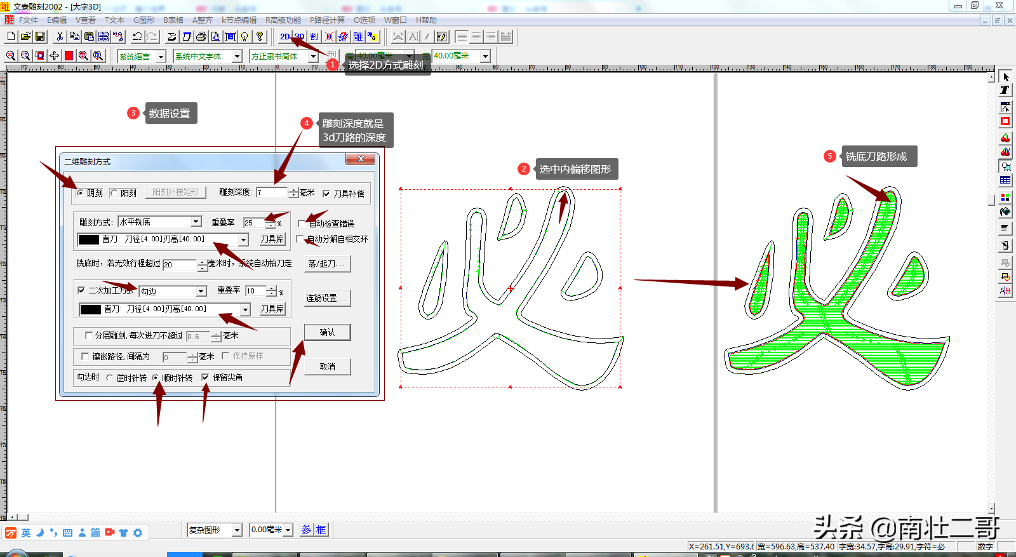Open the 方正隶书简体 font dropdown

[x=313, y=57]
